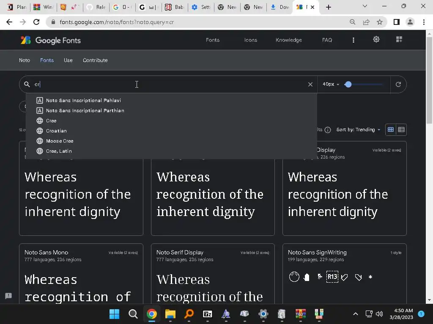433x324 pixels.
Task: Click the page vertical scrollbar
Action: click(x=429, y=80)
